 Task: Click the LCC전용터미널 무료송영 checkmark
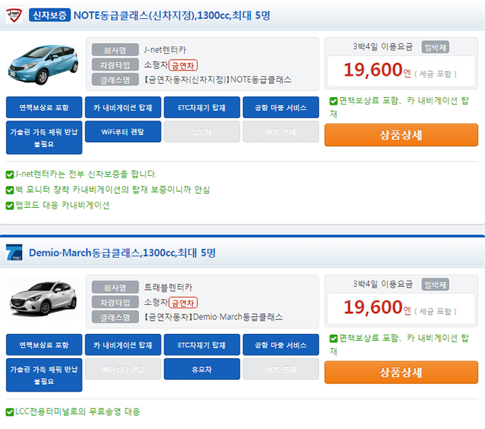(9, 412)
